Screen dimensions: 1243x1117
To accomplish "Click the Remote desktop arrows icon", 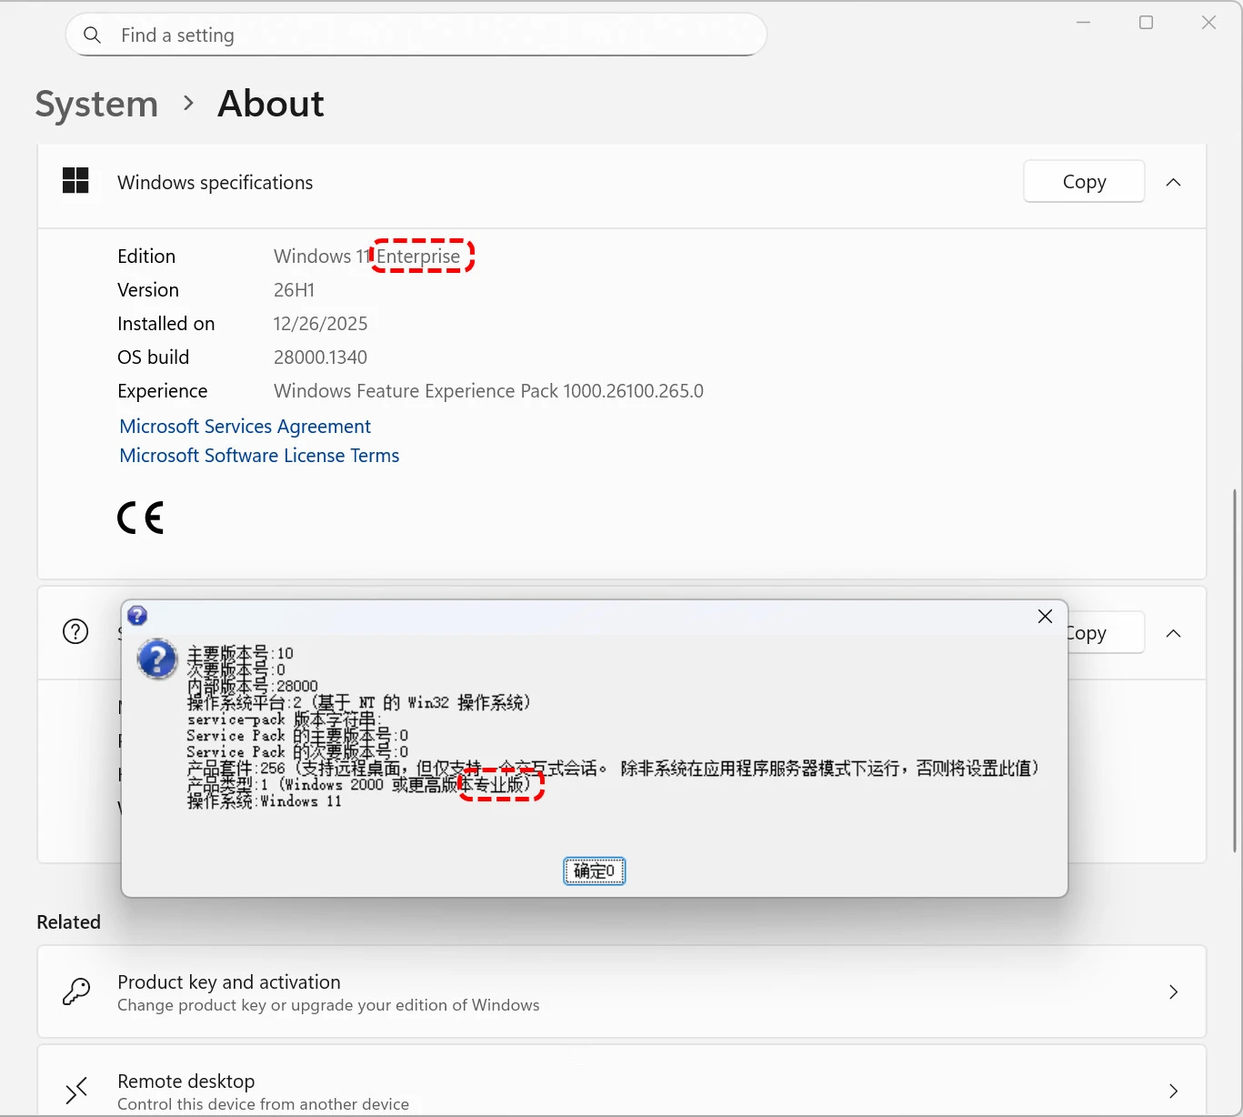I will coord(76,1090).
